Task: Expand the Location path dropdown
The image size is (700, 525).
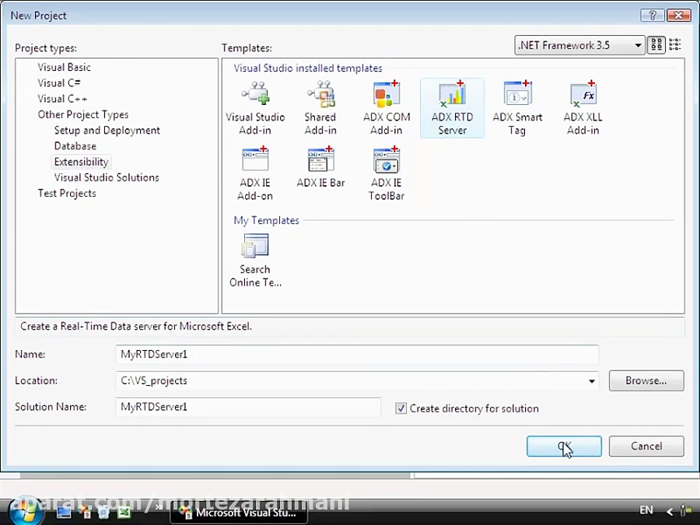Action: pyautogui.click(x=592, y=381)
